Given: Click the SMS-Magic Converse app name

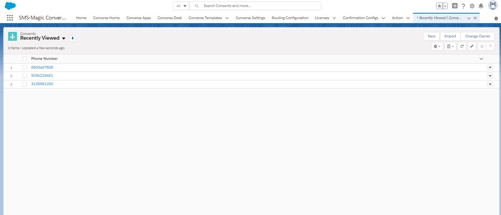Looking at the screenshot, I should [x=42, y=18].
